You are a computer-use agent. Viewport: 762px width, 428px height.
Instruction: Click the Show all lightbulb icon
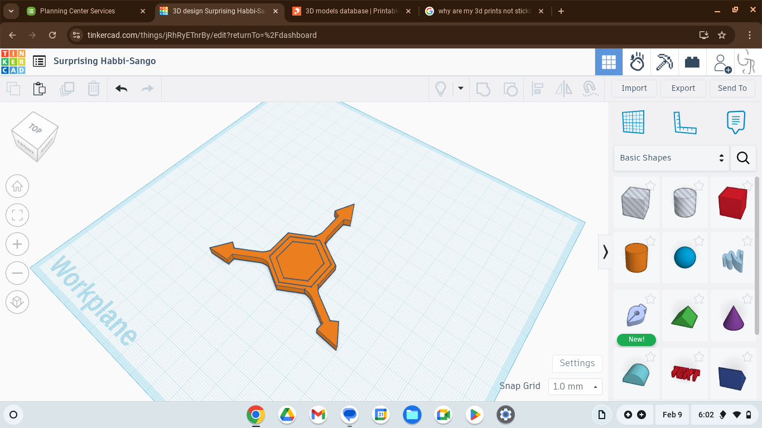click(441, 89)
